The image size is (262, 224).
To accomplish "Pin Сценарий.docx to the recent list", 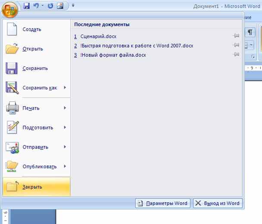I will [236, 36].
